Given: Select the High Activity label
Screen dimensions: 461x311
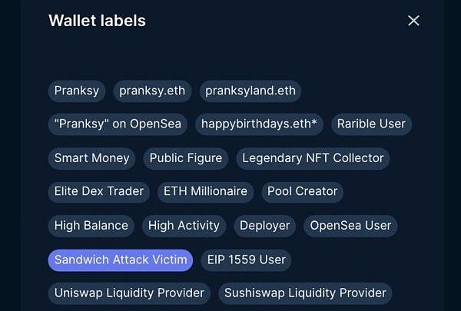Looking at the screenshot, I should [x=184, y=226].
